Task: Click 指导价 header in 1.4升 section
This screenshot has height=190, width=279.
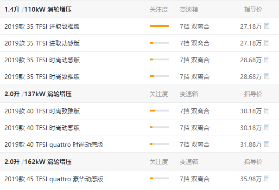Action: 253,9
